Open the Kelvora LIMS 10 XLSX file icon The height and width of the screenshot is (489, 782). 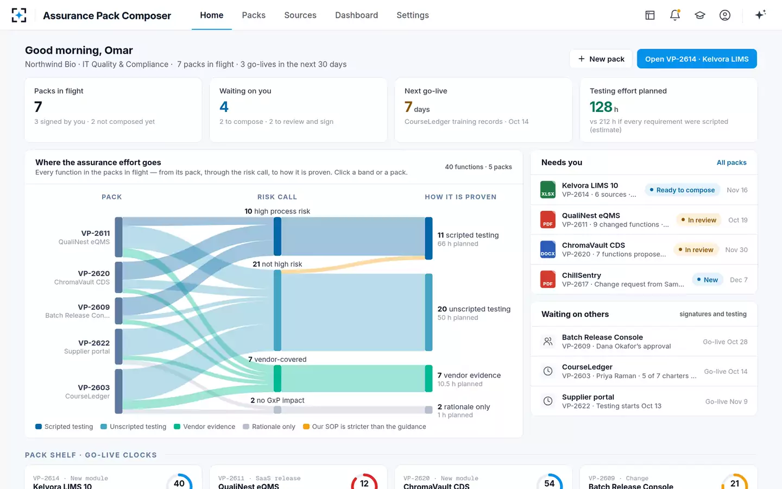[x=548, y=190]
